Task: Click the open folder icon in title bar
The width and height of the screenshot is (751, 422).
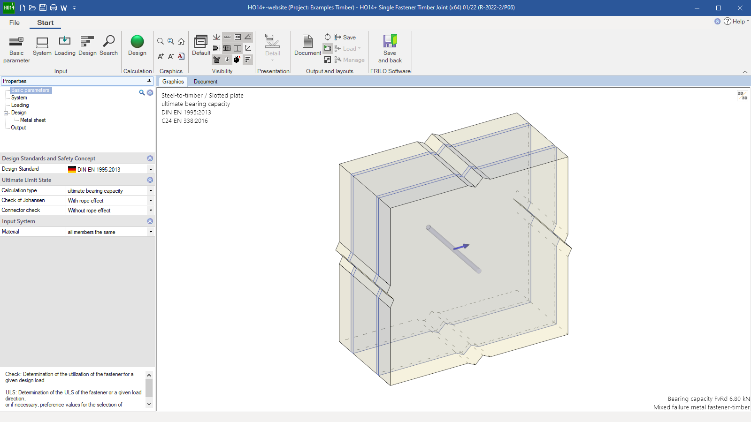Action: point(32,8)
